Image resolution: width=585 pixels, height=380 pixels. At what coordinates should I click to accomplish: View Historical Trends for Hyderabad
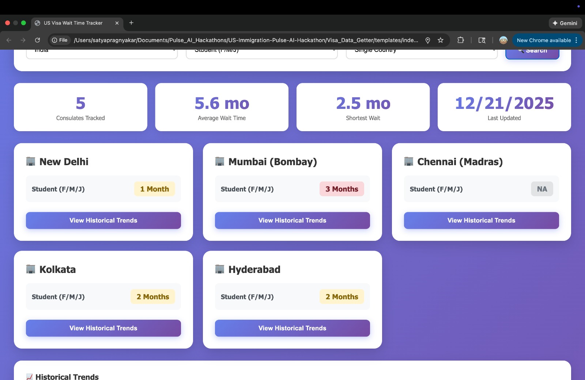[x=292, y=328]
